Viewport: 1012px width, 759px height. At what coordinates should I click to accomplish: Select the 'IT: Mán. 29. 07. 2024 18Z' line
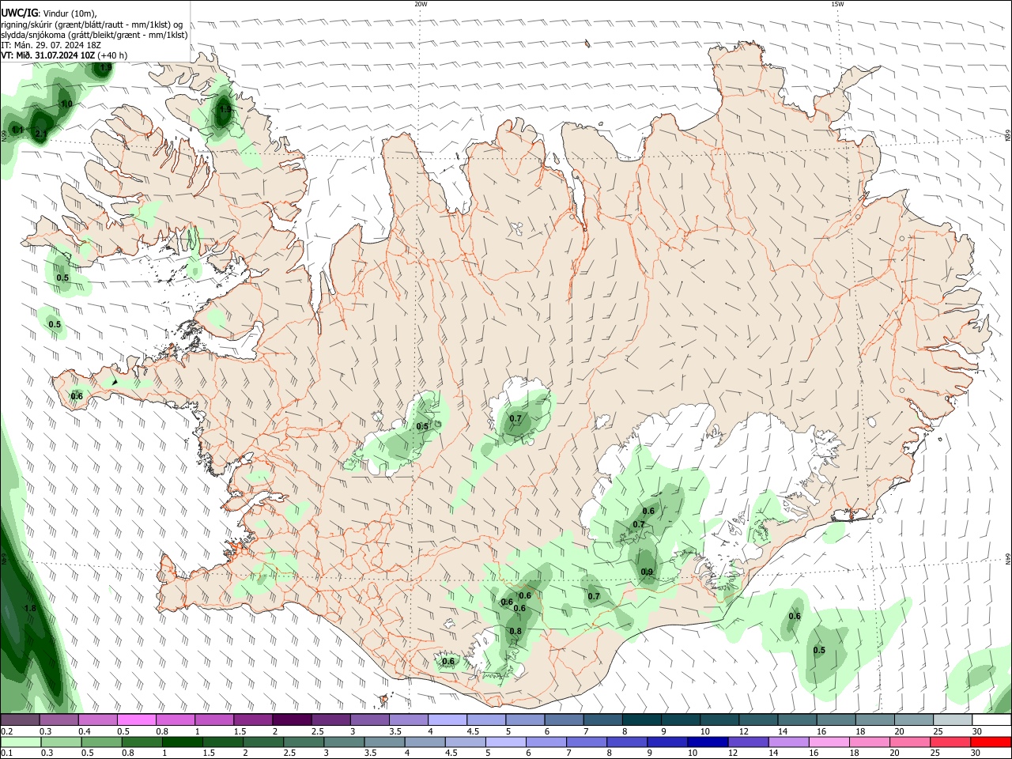point(51,45)
